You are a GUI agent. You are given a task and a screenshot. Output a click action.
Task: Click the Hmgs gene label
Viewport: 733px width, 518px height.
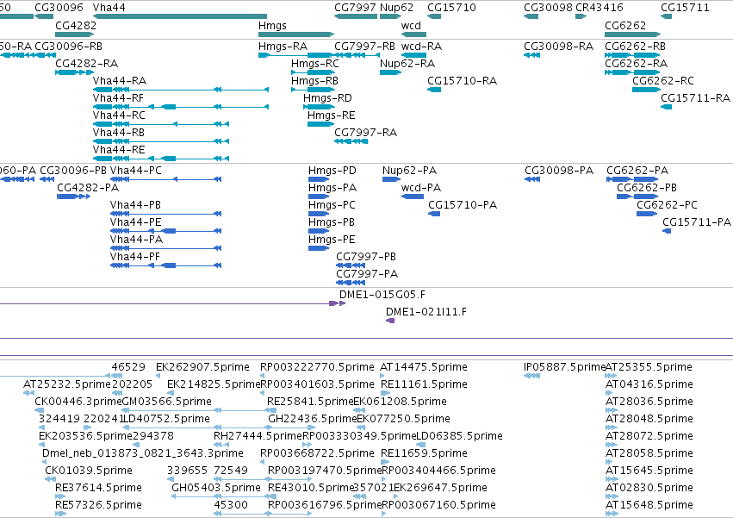tap(272, 26)
